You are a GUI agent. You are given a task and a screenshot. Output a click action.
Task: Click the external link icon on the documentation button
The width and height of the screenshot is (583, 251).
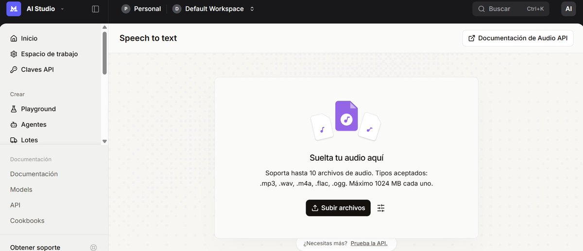coord(471,38)
